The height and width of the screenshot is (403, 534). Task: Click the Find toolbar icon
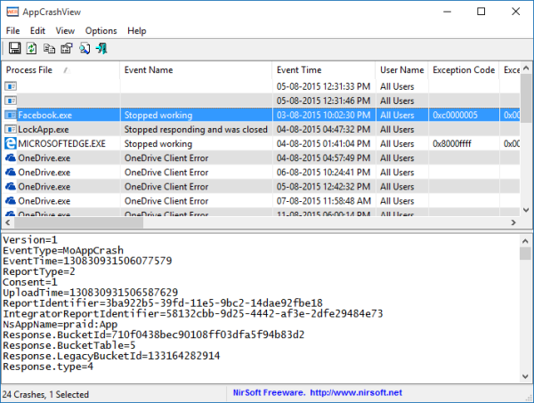pos(85,49)
